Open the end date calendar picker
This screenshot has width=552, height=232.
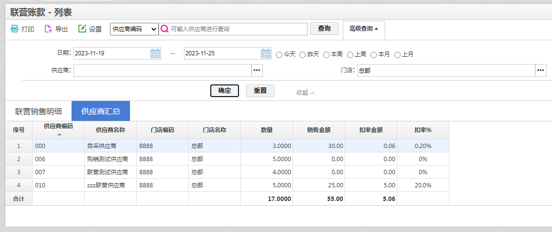pyautogui.click(x=266, y=53)
